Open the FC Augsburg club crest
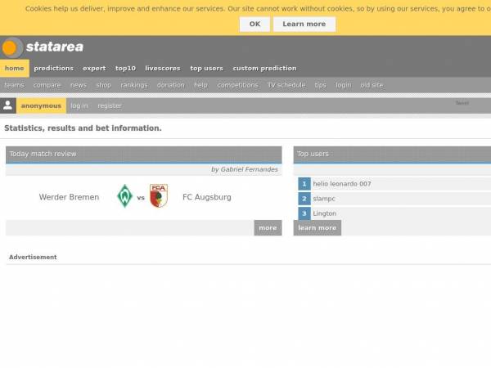491x368 pixels. pos(159,196)
